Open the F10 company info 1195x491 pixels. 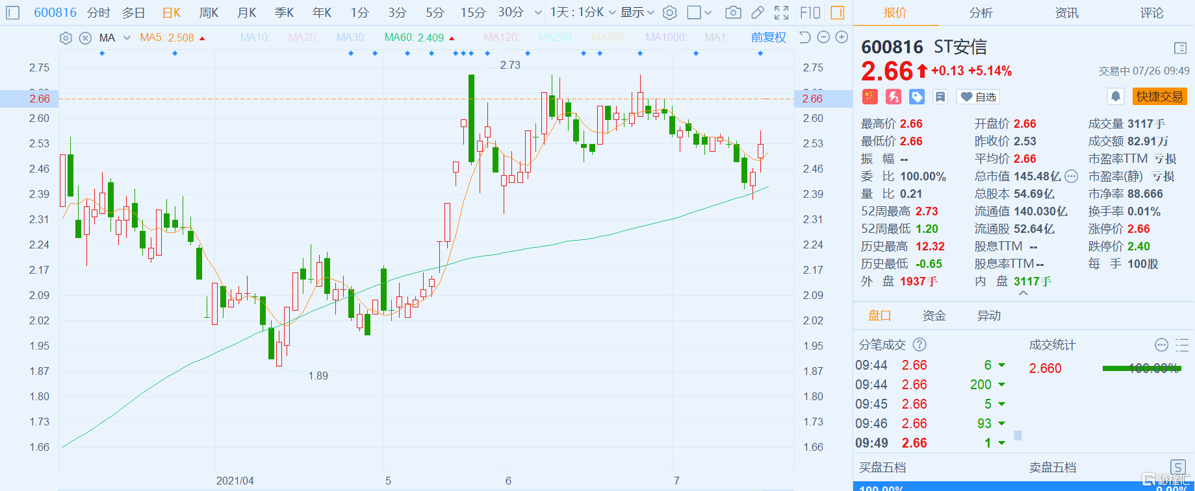tap(810, 12)
